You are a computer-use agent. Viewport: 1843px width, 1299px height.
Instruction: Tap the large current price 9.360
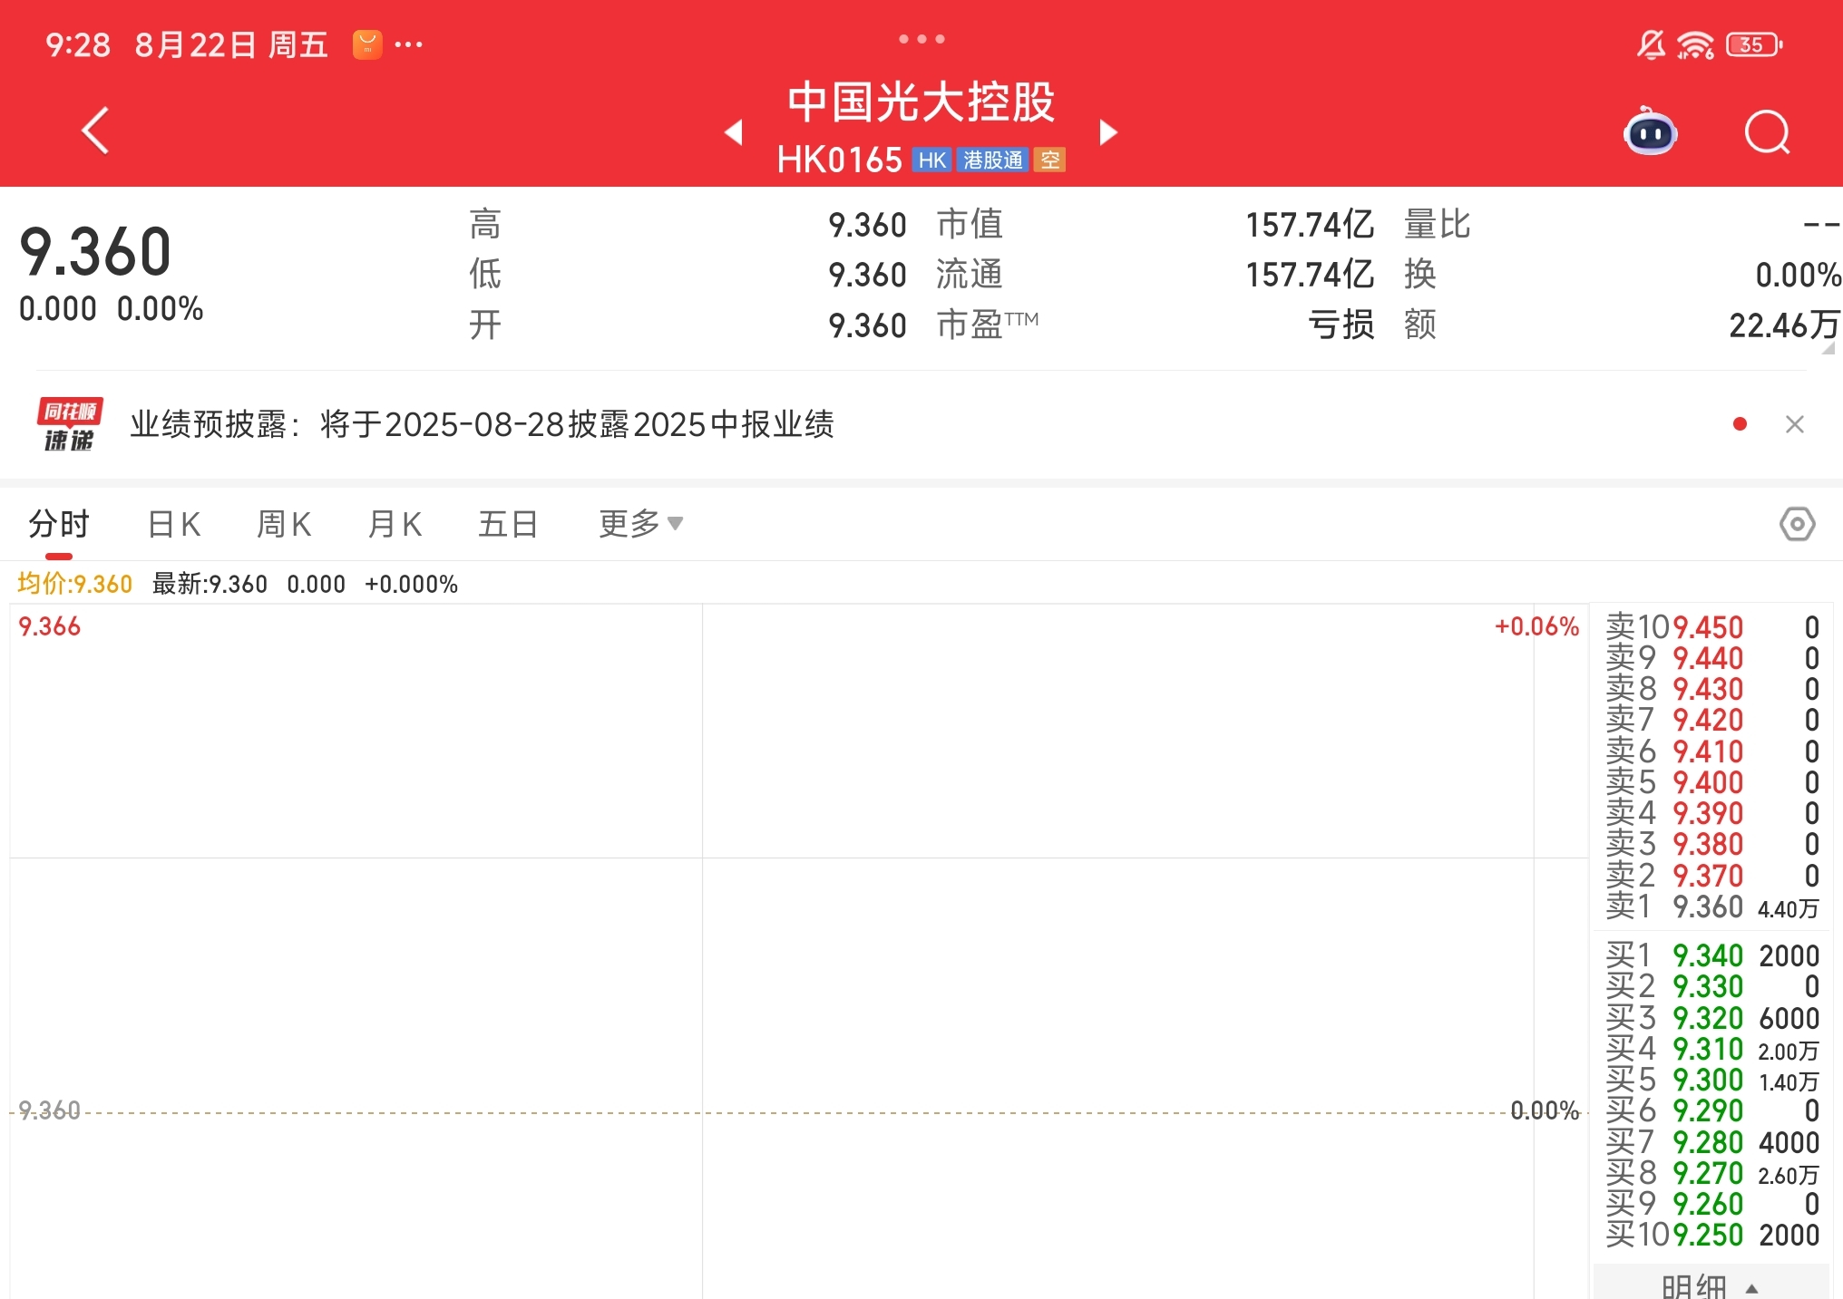[x=95, y=252]
